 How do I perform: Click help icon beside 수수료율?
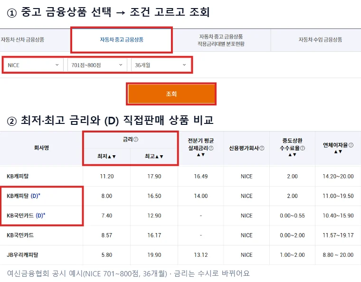303,148
